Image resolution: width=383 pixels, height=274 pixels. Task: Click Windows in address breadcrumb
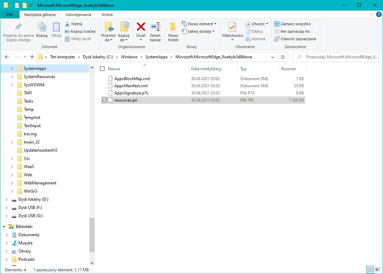coord(129,57)
